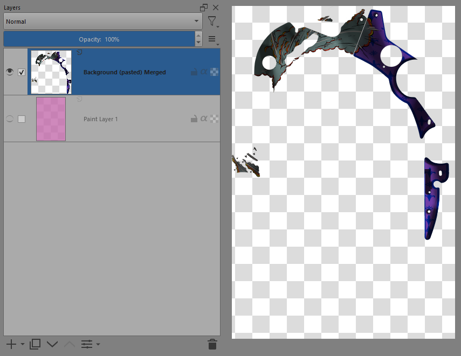Move the layer down in the stack
This screenshot has height=356, width=461.
pos(52,344)
